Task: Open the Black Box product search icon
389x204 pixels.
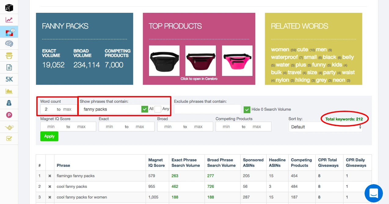Action: click(9, 8)
